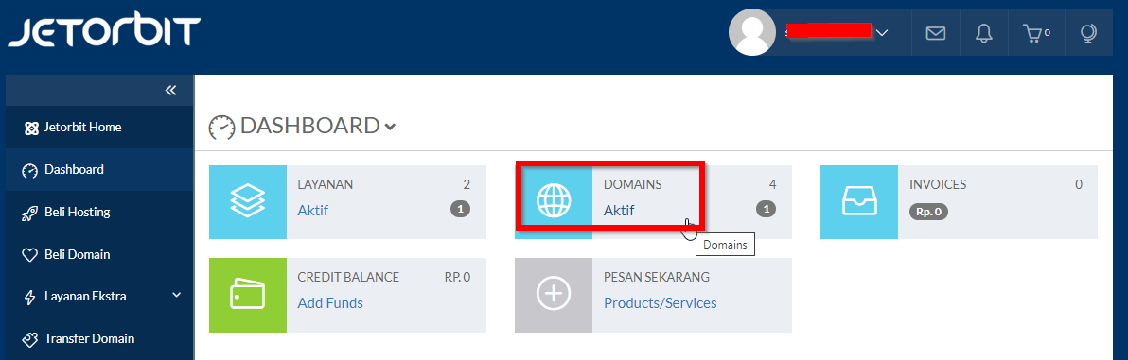
Task: Click the plus icon for Pesan Sekarang
Action: pos(554,296)
